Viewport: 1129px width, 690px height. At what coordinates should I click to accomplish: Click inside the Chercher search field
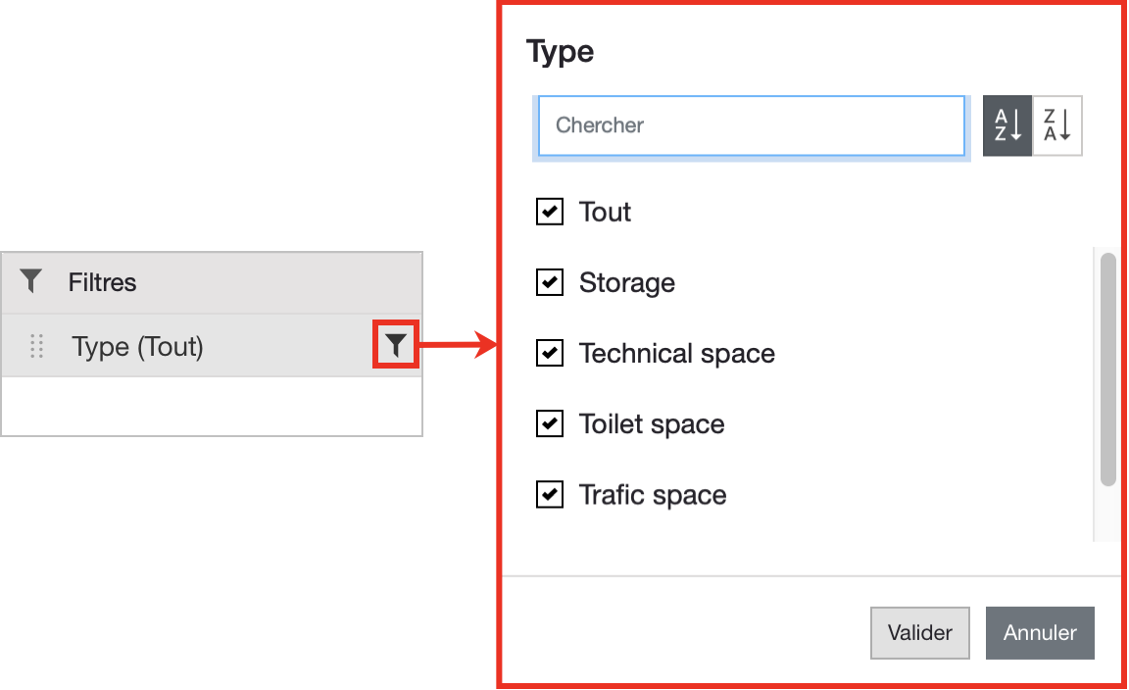[x=751, y=125]
